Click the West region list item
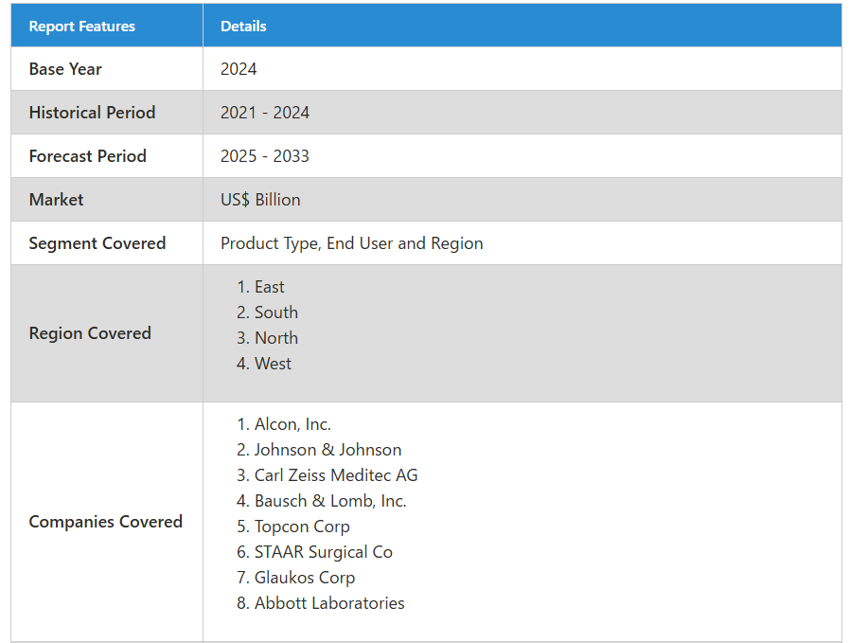 tap(273, 364)
